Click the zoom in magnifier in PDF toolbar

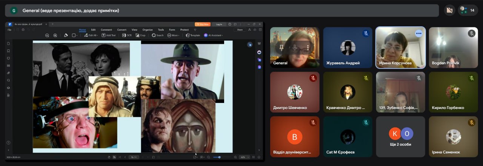tap(55, 35)
